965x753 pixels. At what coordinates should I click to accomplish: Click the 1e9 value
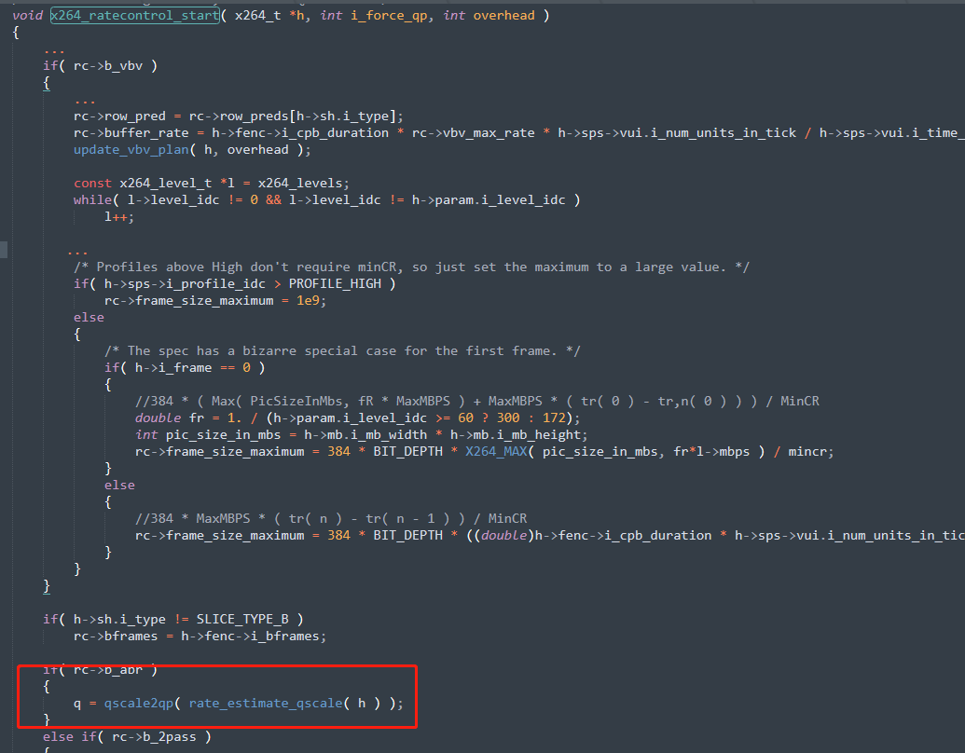click(309, 300)
